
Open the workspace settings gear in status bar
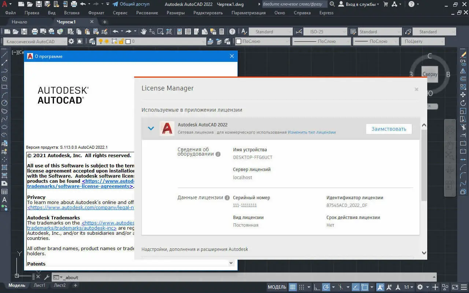click(x=421, y=288)
